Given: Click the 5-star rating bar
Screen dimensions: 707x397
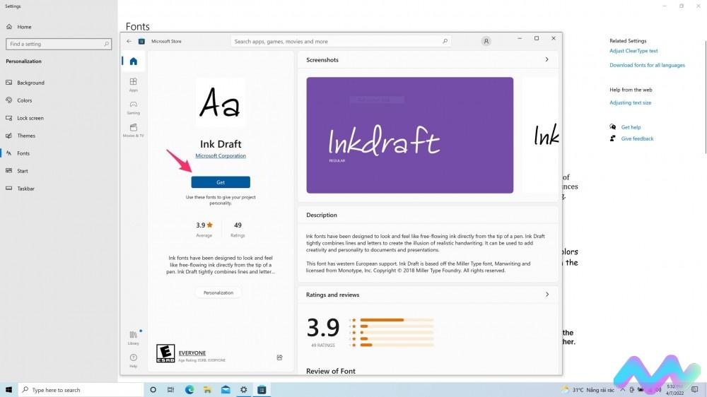Looking at the screenshot, I should [x=397, y=320].
